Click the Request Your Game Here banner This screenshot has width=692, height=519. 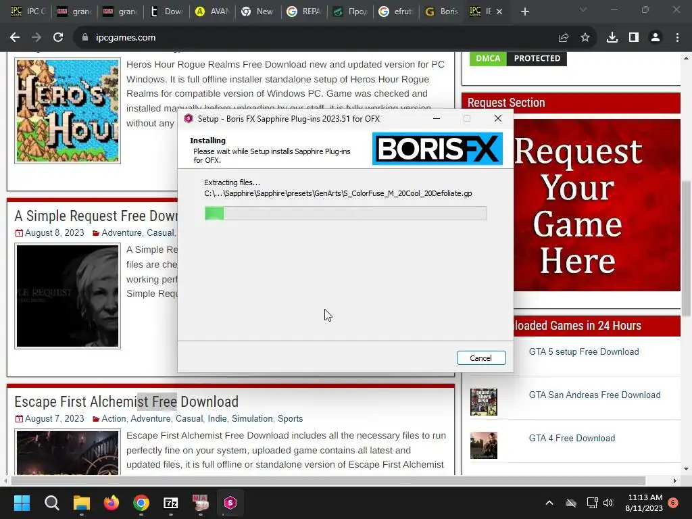(597, 205)
